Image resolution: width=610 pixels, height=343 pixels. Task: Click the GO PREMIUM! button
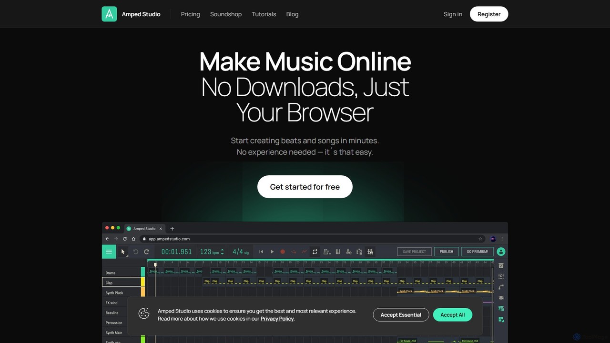(x=477, y=252)
